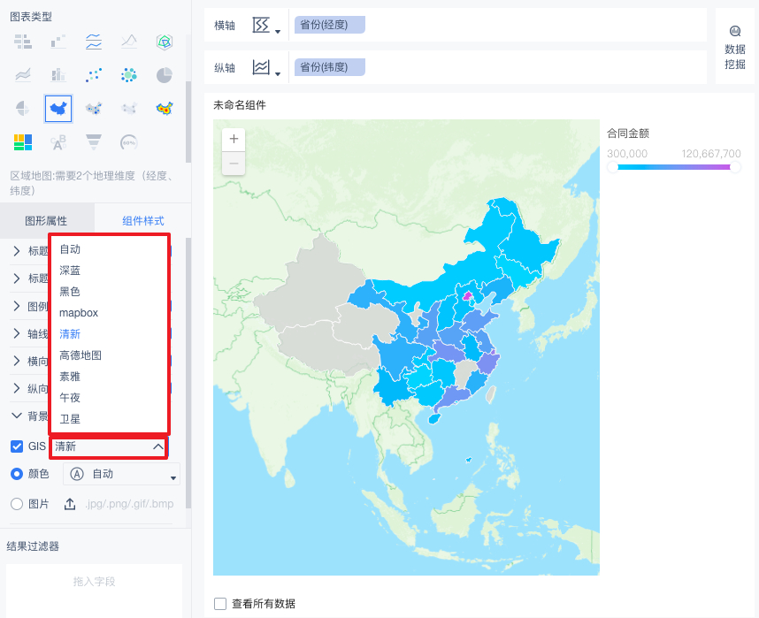Expand the 纵向 section
Screen dimensions: 759x618
[x=17, y=389]
